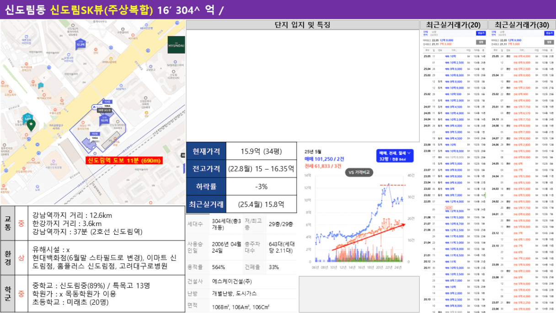Click the 15.9억 (34평) value cell
The height and width of the screenshot is (313, 556).
pos(261,151)
